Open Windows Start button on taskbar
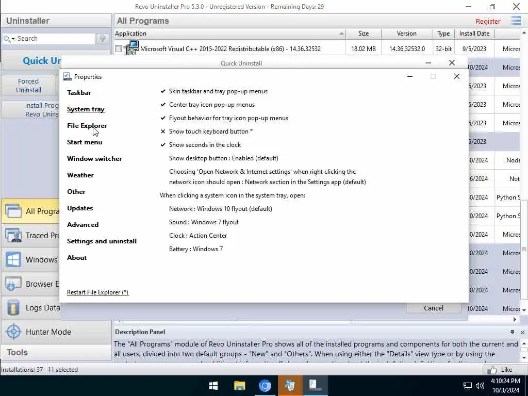Viewport: 528px width, 396px height. [x=213, y=386]
